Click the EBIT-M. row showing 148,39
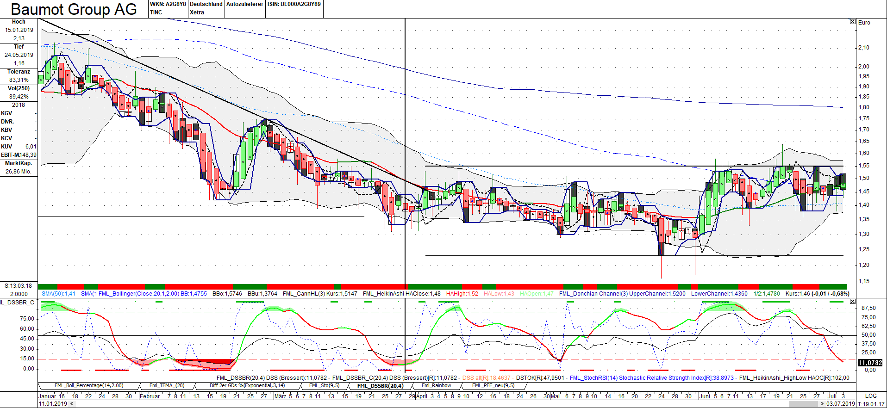The image size is (887, 408). (19, 155)
